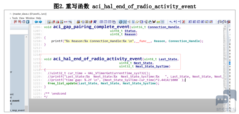The image size is (239, 114).
Task: Click the __func__ macro on line 1210
Action: coord(143,41)
